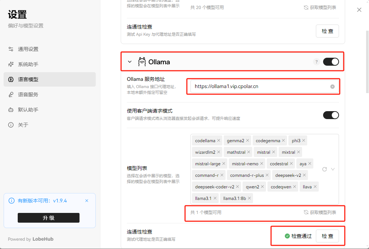This screenshot has height=249, width=369.
Task: Remove the phi3 model tag
Action: click(304, 140)
